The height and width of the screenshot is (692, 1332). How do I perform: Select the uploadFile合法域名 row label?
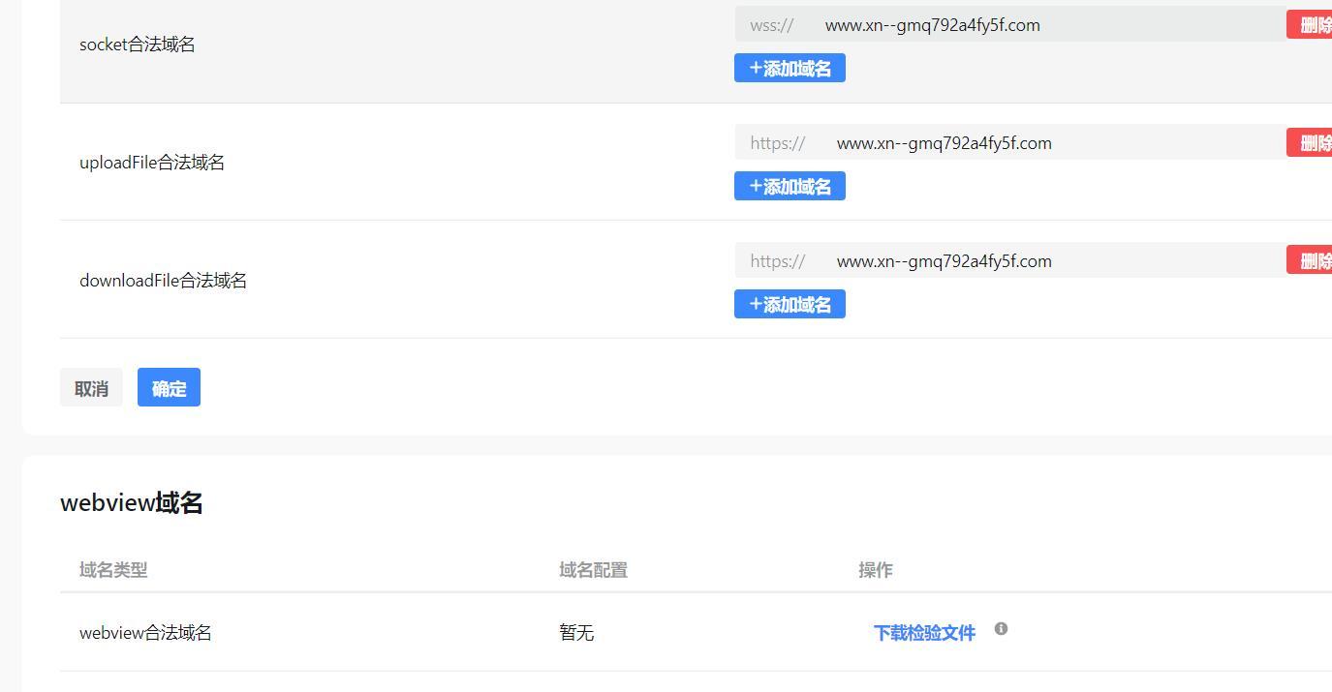152,163
